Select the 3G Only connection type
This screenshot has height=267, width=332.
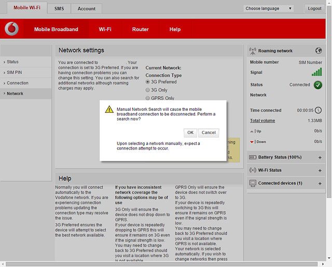[148, 90]
